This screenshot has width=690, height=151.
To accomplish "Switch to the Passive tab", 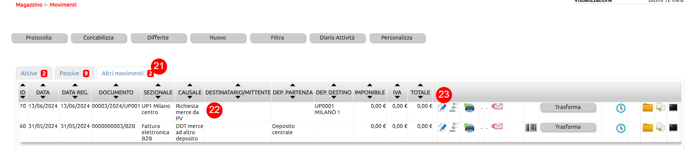I will pos(75,73).
